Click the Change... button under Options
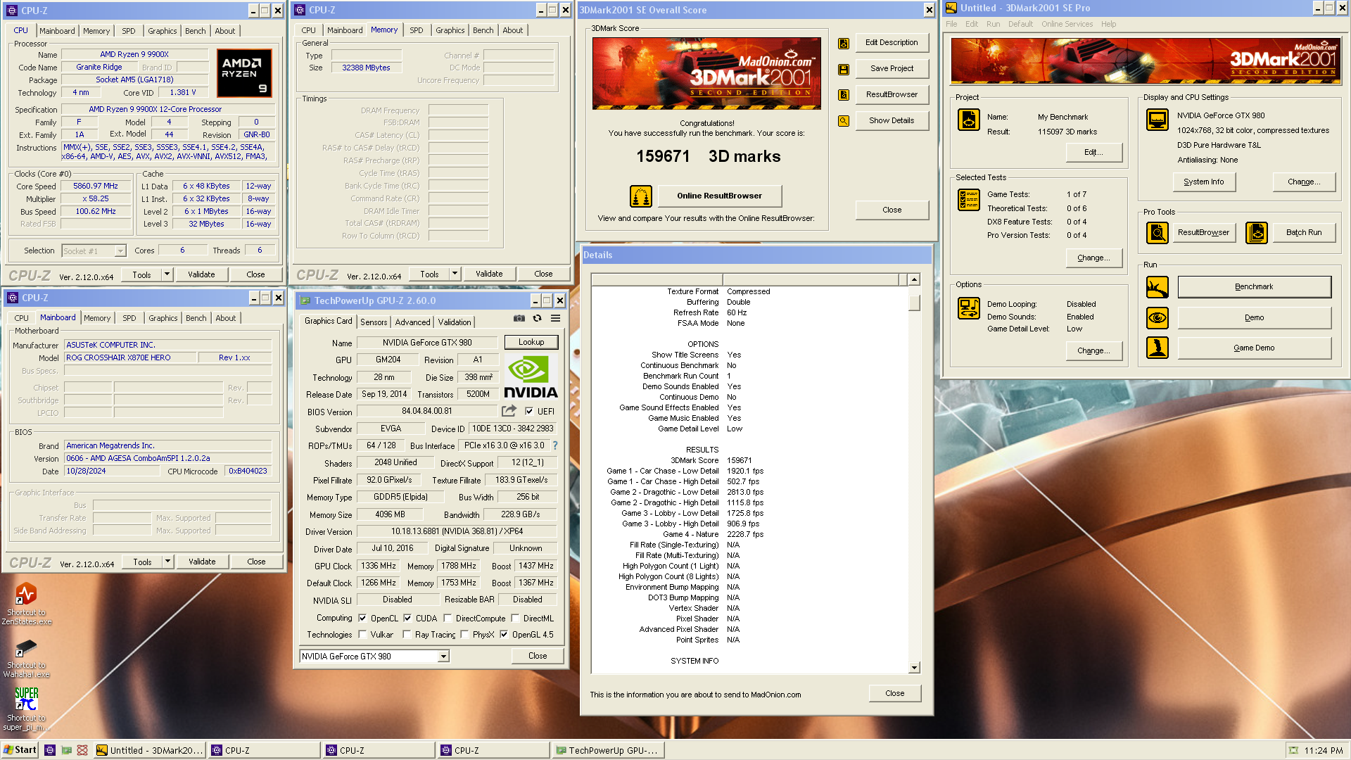This screenshot has height=760, width=1351. coord(1093,350)
